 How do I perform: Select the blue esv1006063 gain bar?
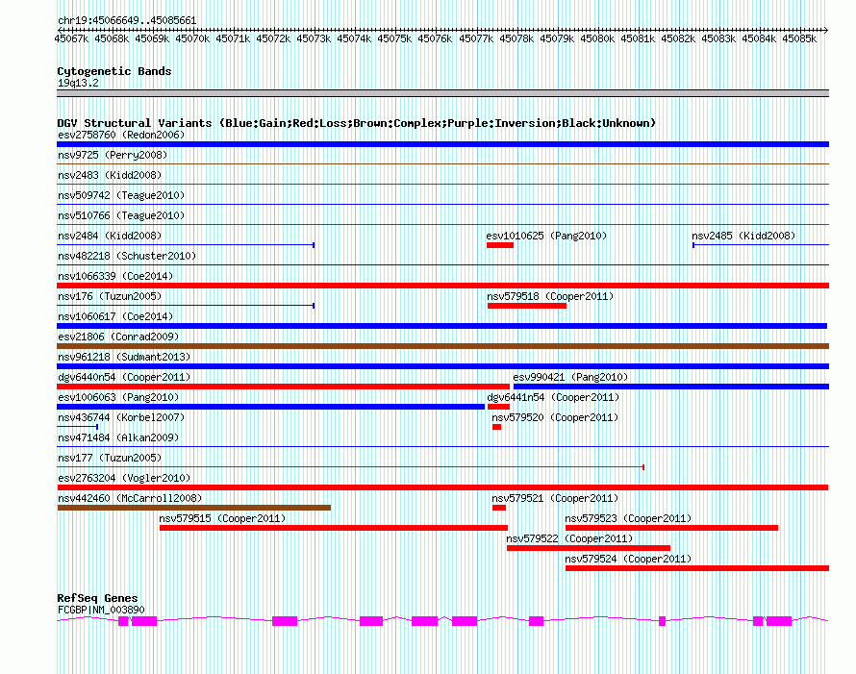[x=271, y=407]
